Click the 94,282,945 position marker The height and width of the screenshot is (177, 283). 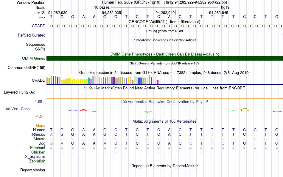[219, 12]
